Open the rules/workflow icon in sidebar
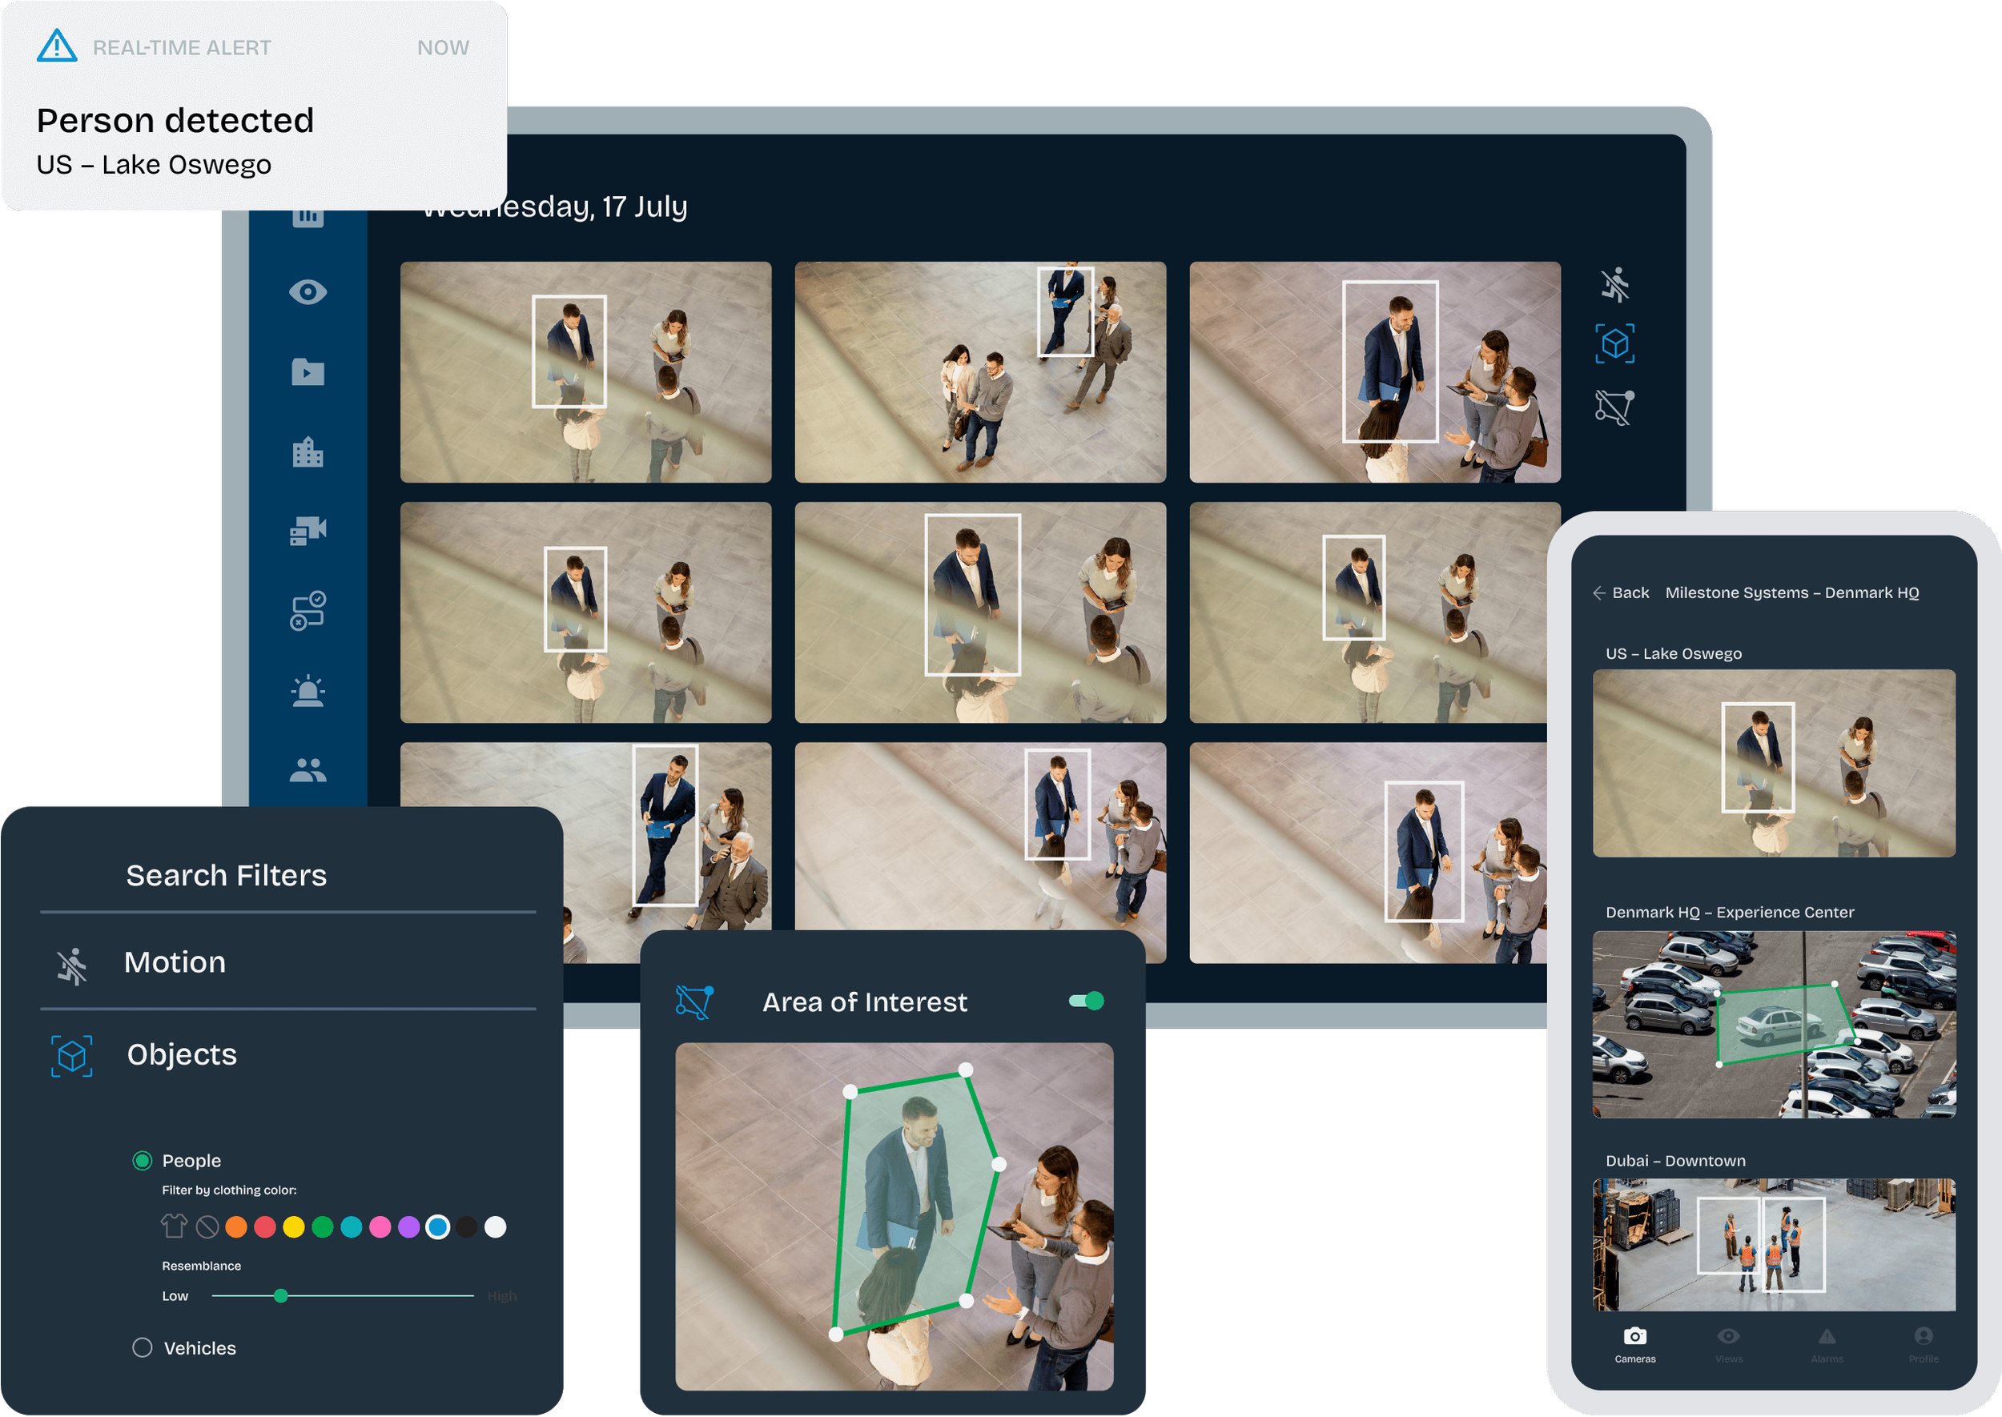 point(309,609)
